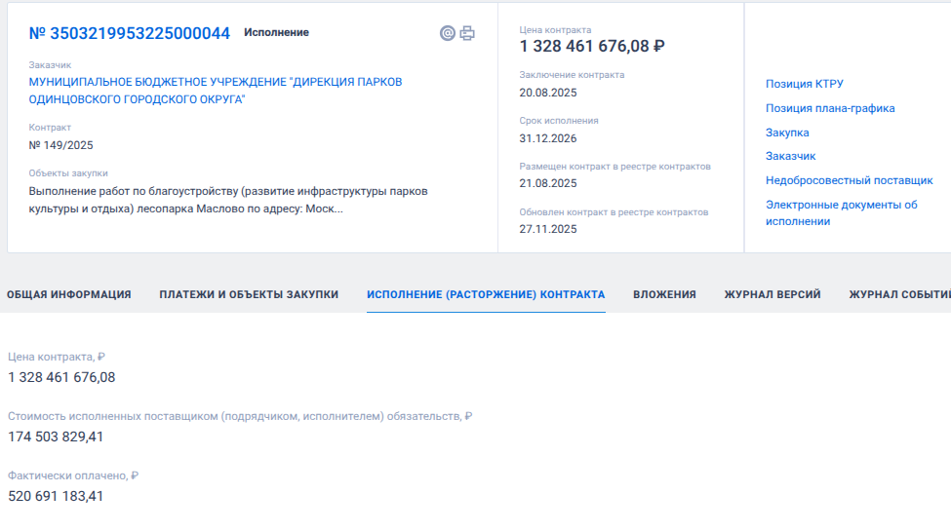Open the Платежи и объекты закупки tab
Image resolution: width=951 pixels, height=532 pixels.
[x=249, y=294]
